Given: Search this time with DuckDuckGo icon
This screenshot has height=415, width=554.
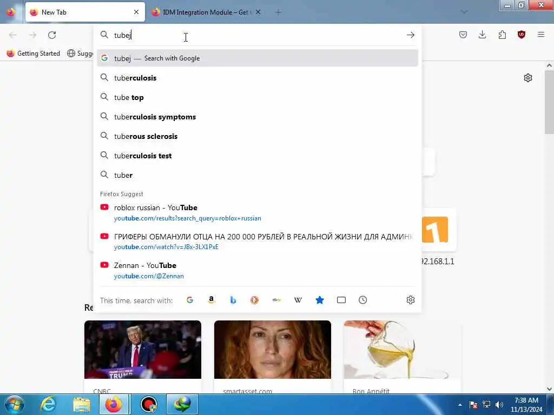Looking at the screenshot, I should click(254, 300).
